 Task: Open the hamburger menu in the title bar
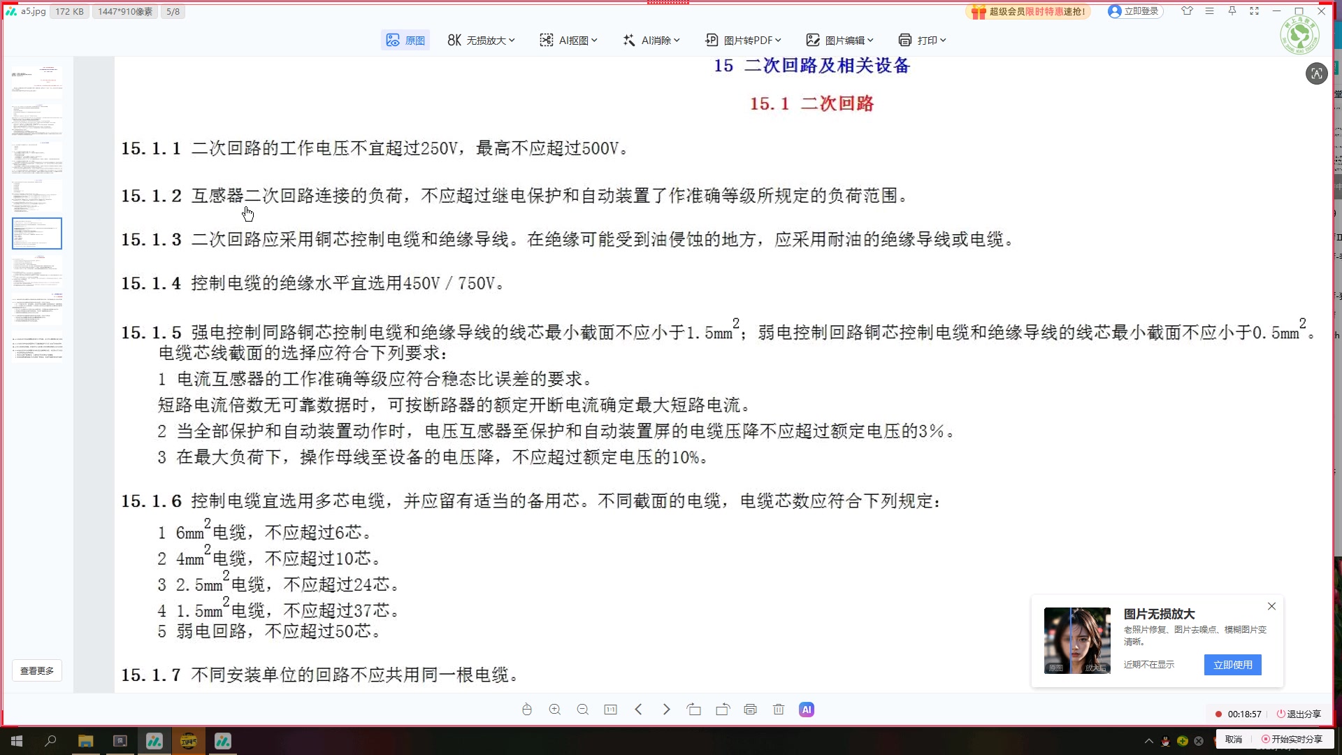click(x=1209, y=11)
